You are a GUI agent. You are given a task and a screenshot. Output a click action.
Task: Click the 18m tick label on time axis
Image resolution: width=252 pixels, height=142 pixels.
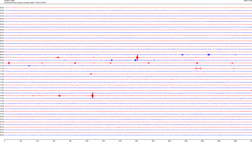pos(153,141)
